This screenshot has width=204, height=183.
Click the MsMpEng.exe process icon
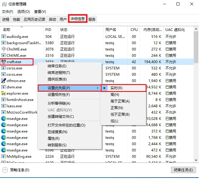coord(4,156)
